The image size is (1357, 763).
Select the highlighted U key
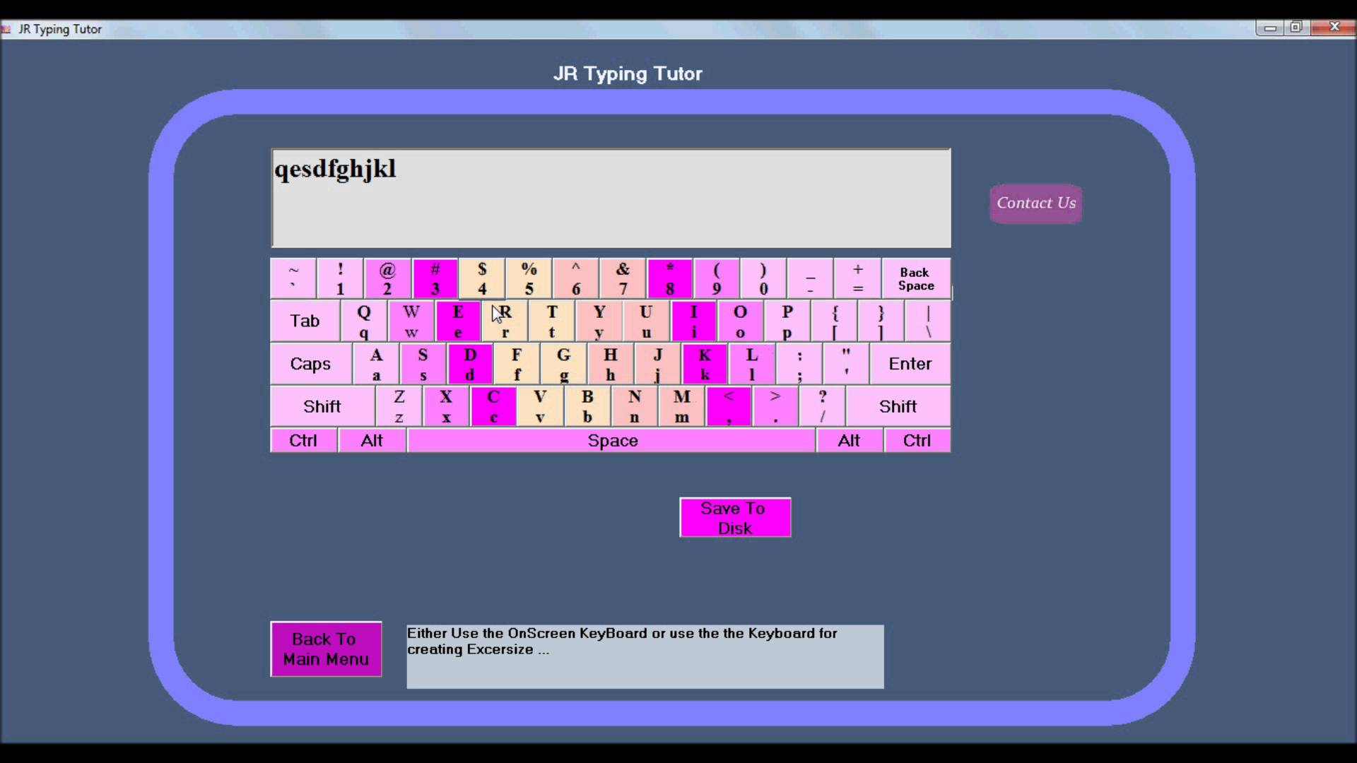(646, 321)
